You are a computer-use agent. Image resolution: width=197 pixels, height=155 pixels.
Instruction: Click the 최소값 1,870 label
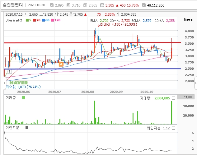point(23,87)
